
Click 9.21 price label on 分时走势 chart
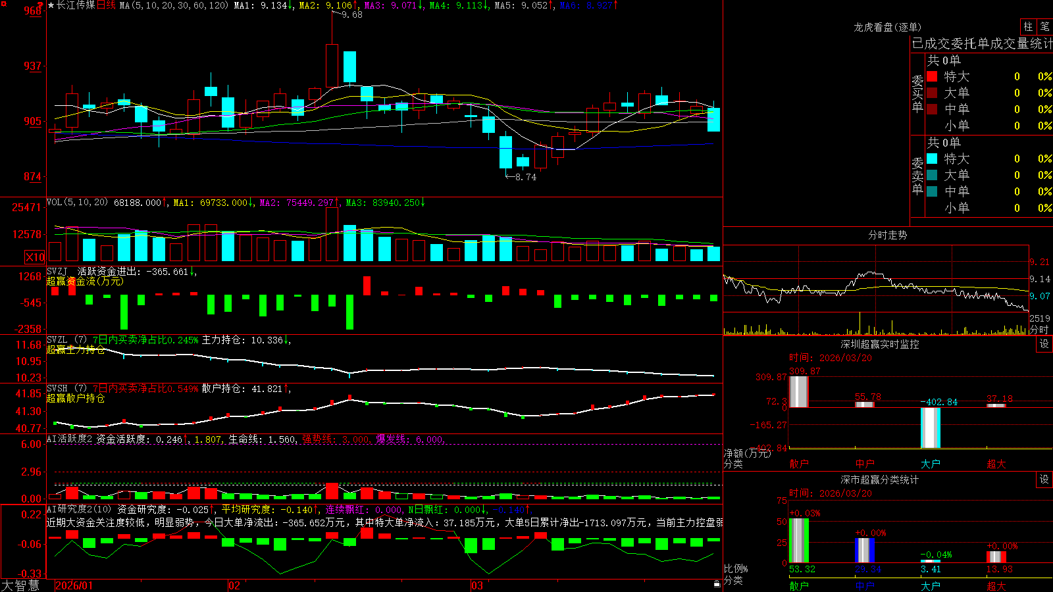coord(1040,262)
